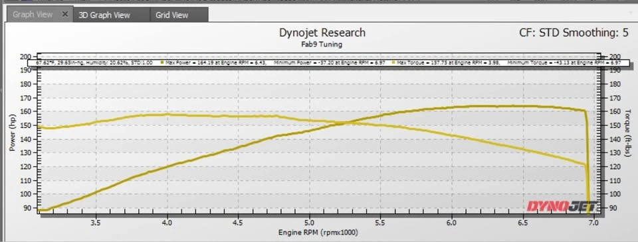Screen dimensions: 638x242
Task: Close the Graph View tab
Action: click(x=64, y=14)
